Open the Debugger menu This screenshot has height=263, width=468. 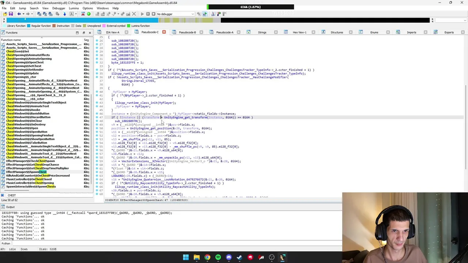point(58,8)
